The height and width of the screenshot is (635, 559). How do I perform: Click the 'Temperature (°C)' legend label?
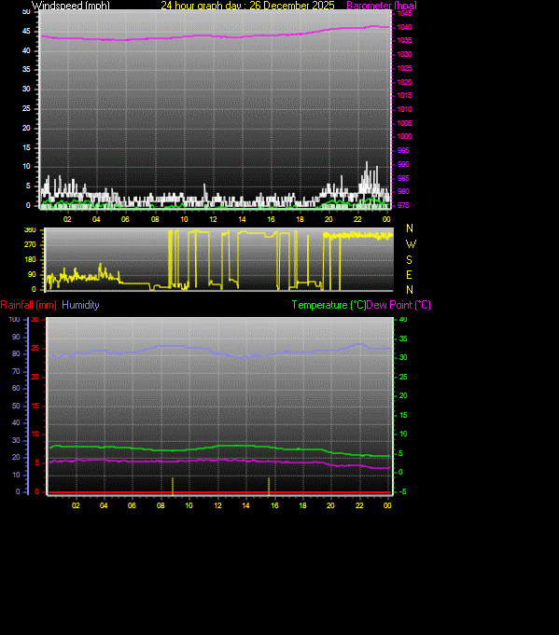point(328,305)
